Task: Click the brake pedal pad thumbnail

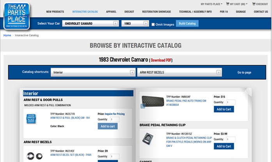Action: coord(153,102)
